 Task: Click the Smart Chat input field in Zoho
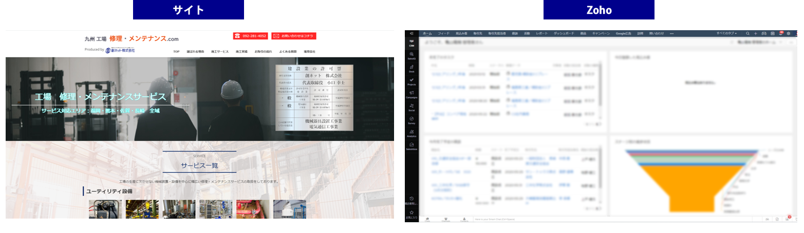click(611, 219)
